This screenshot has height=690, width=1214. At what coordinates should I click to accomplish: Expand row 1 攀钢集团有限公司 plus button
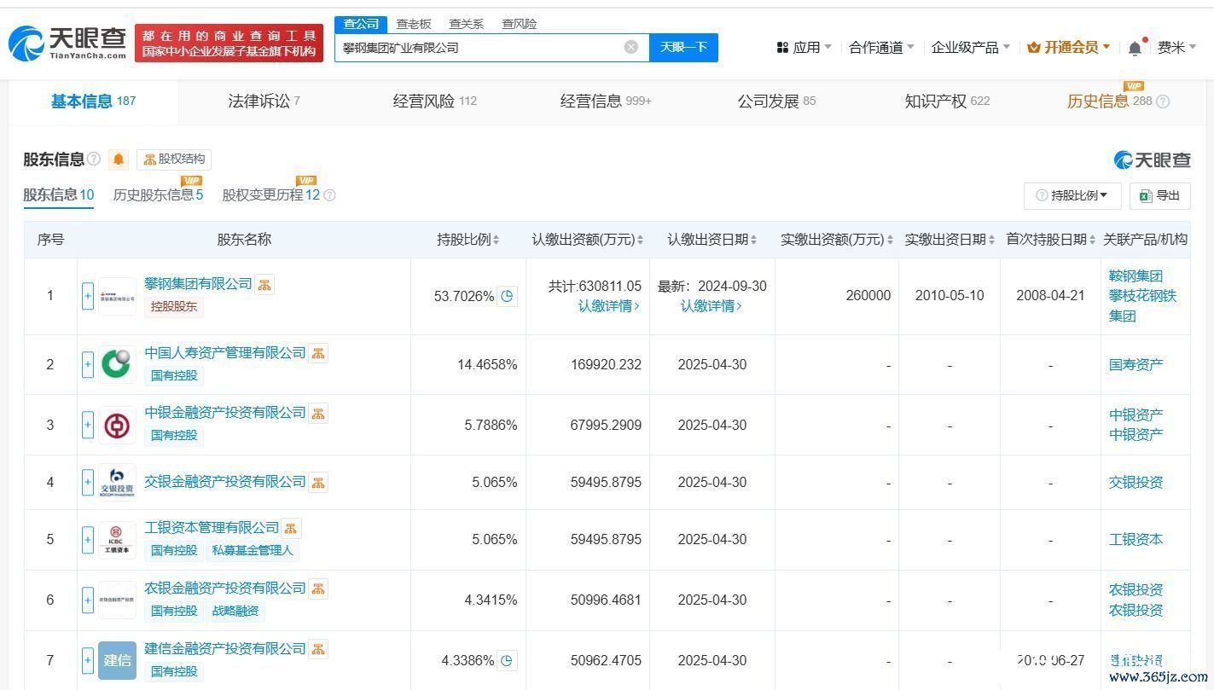(x=87, y=297)
